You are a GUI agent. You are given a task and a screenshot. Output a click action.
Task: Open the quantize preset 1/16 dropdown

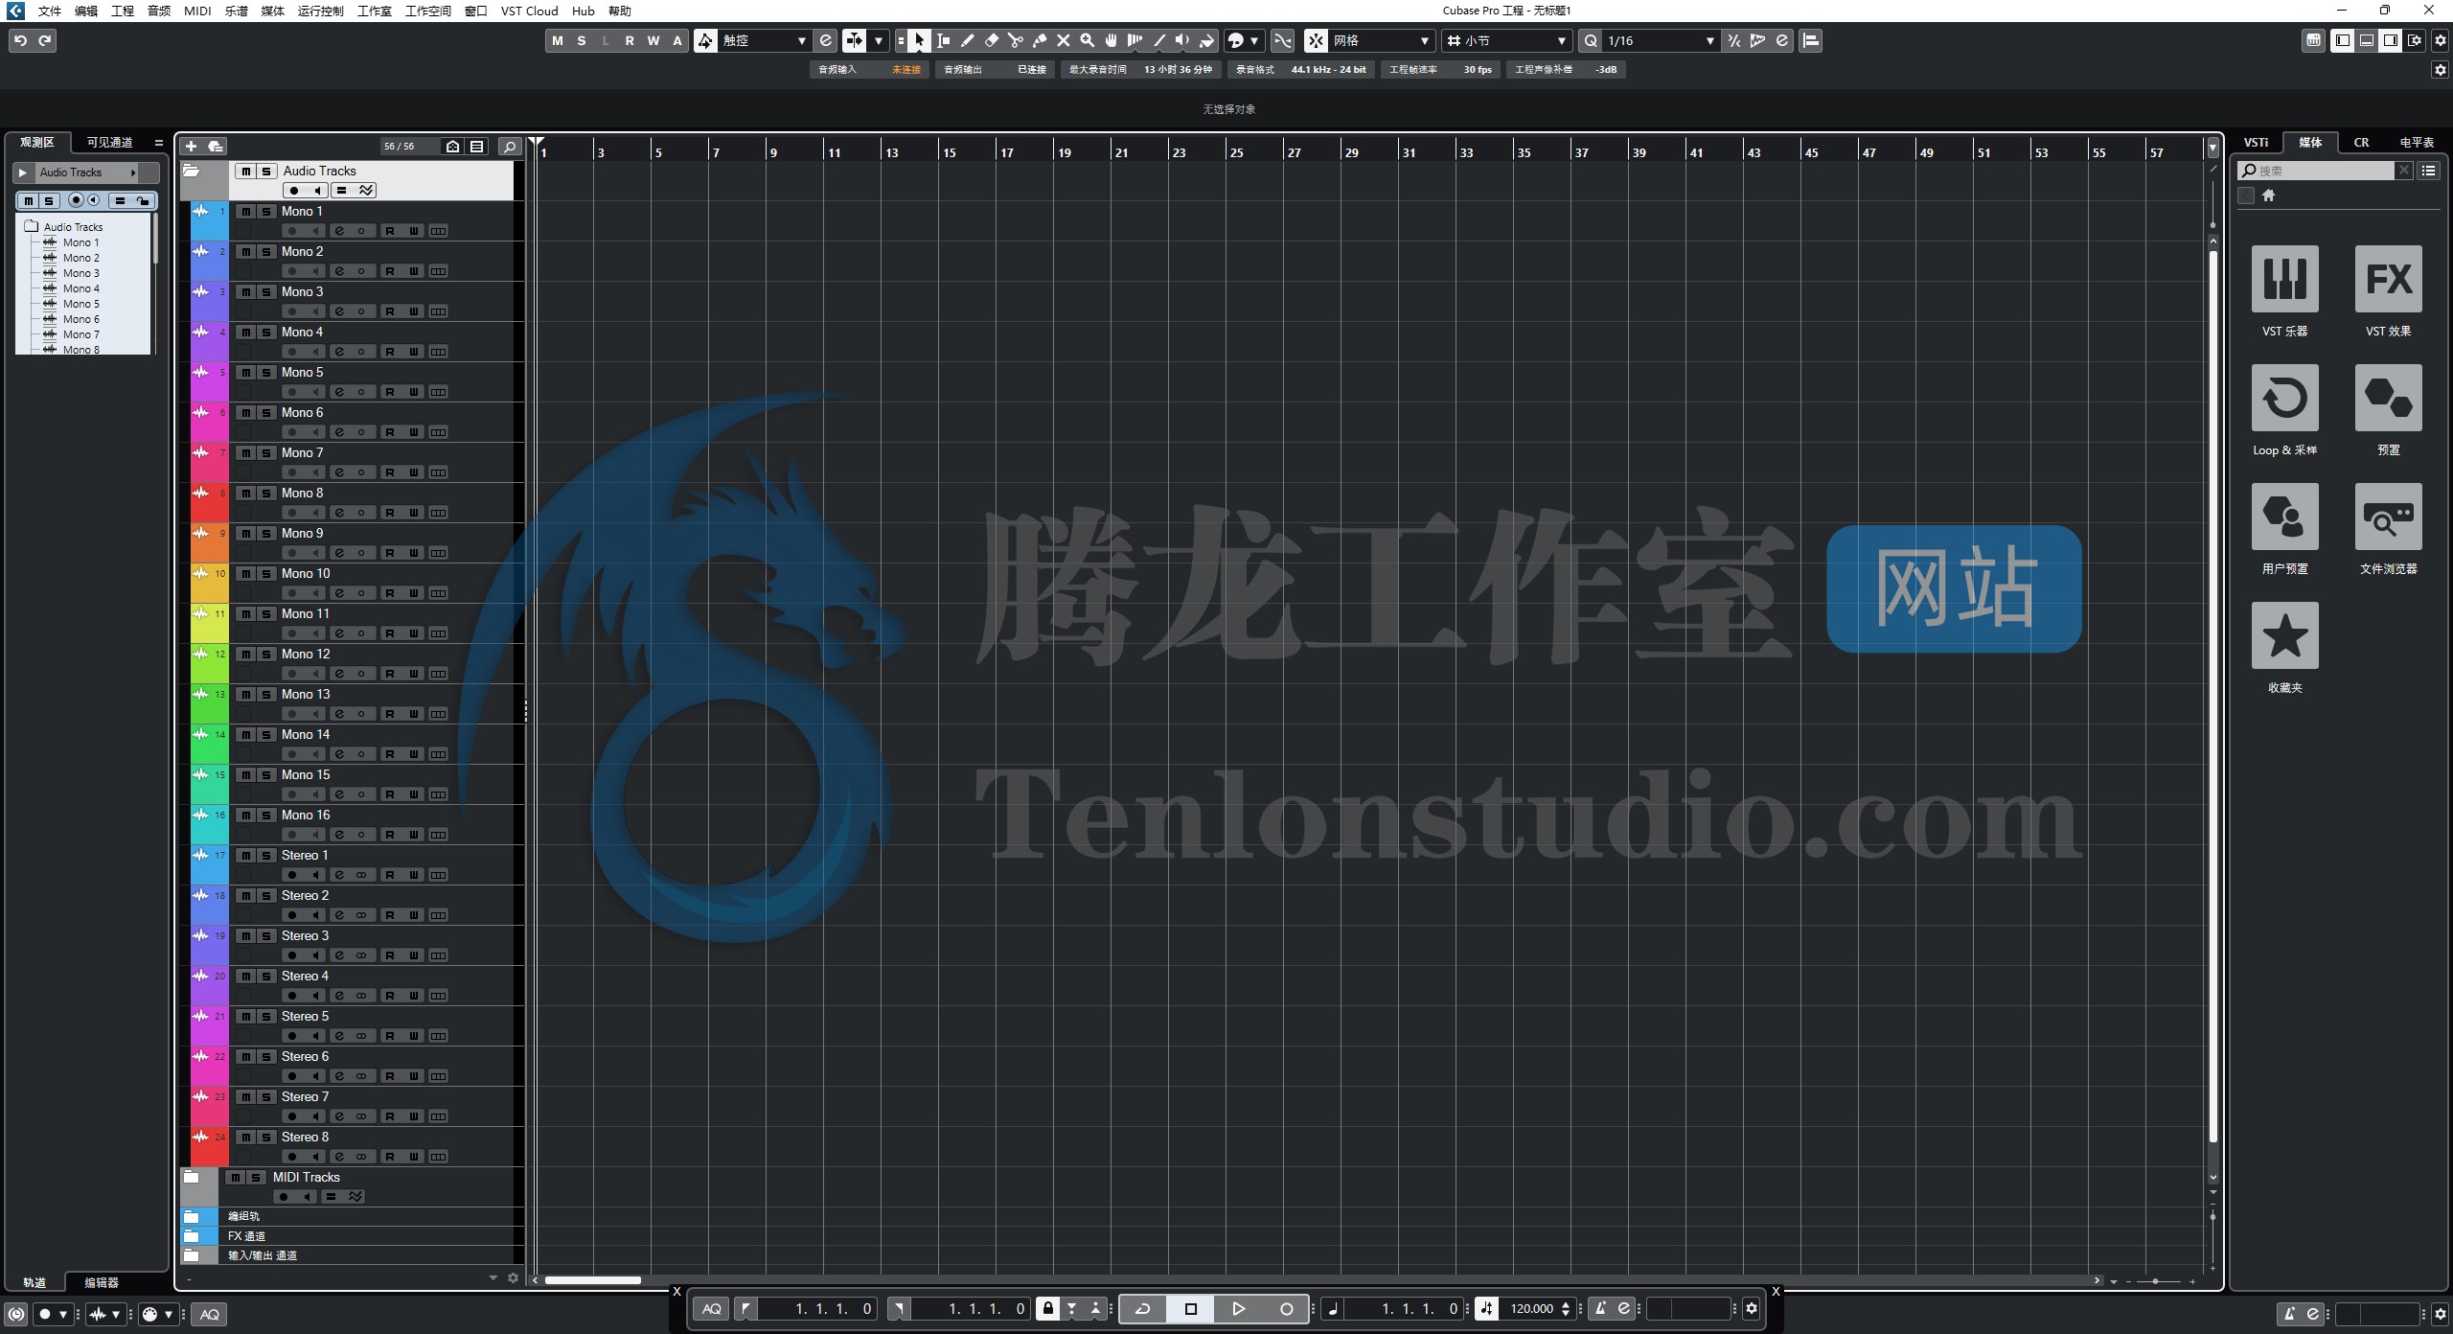click(1661, 40)
